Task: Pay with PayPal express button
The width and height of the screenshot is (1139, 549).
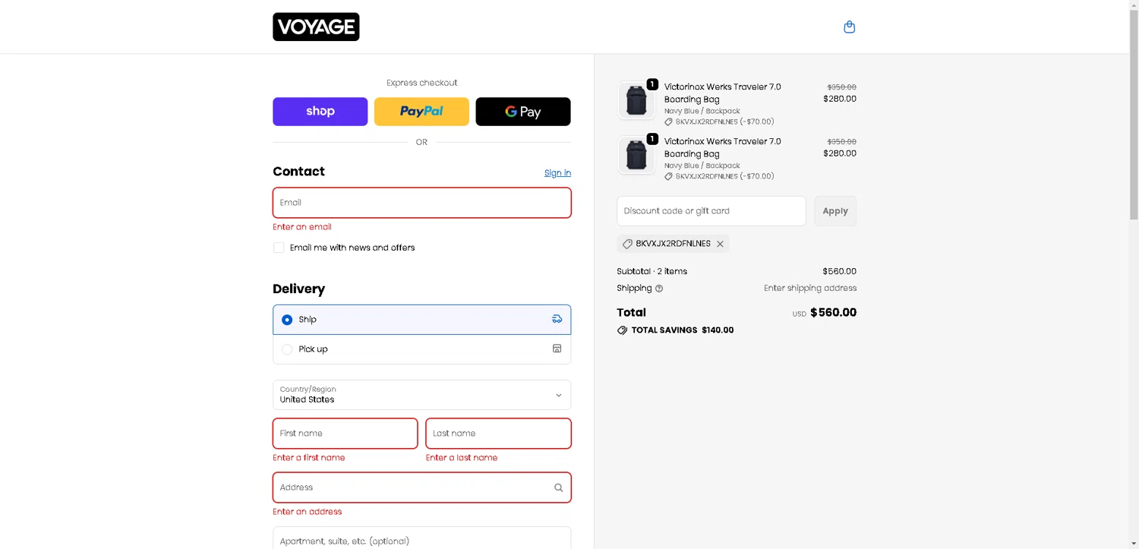Action: click(x=421, y=112)
